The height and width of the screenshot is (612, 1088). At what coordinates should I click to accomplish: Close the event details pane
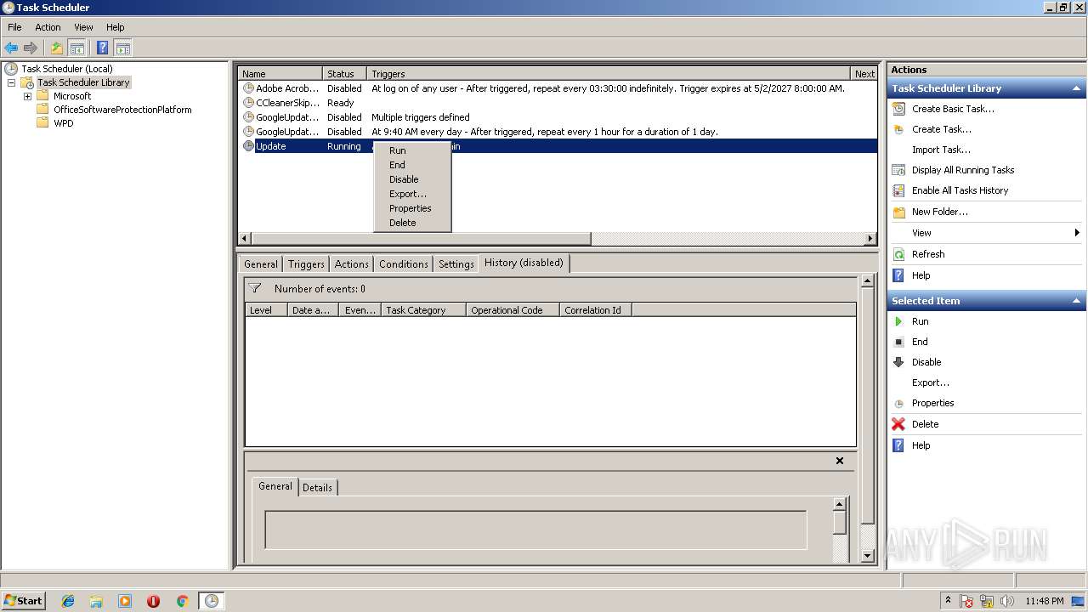pos(840,461)
